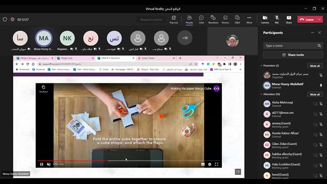Click the browser home icon
The width and height of the screenshot is (327, 184).
[33, 64]
